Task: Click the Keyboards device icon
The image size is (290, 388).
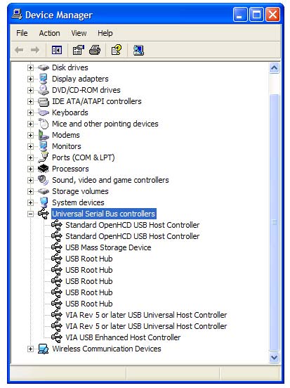Action: (44, 112)
